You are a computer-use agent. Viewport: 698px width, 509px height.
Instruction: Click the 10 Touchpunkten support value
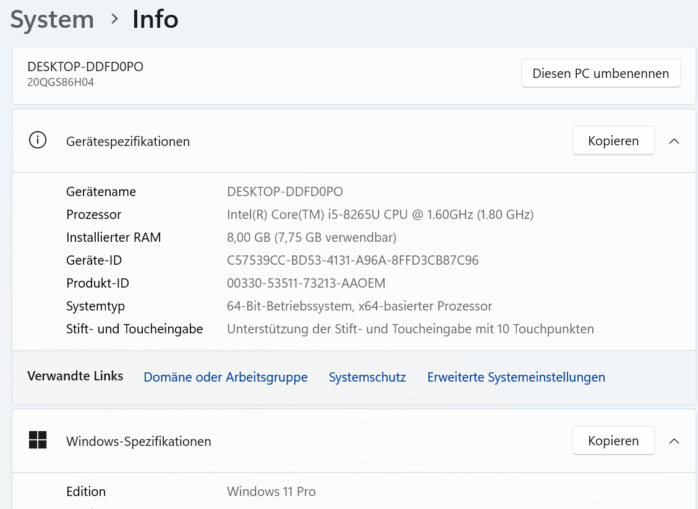pyautogui.click(x=411, y=329)
